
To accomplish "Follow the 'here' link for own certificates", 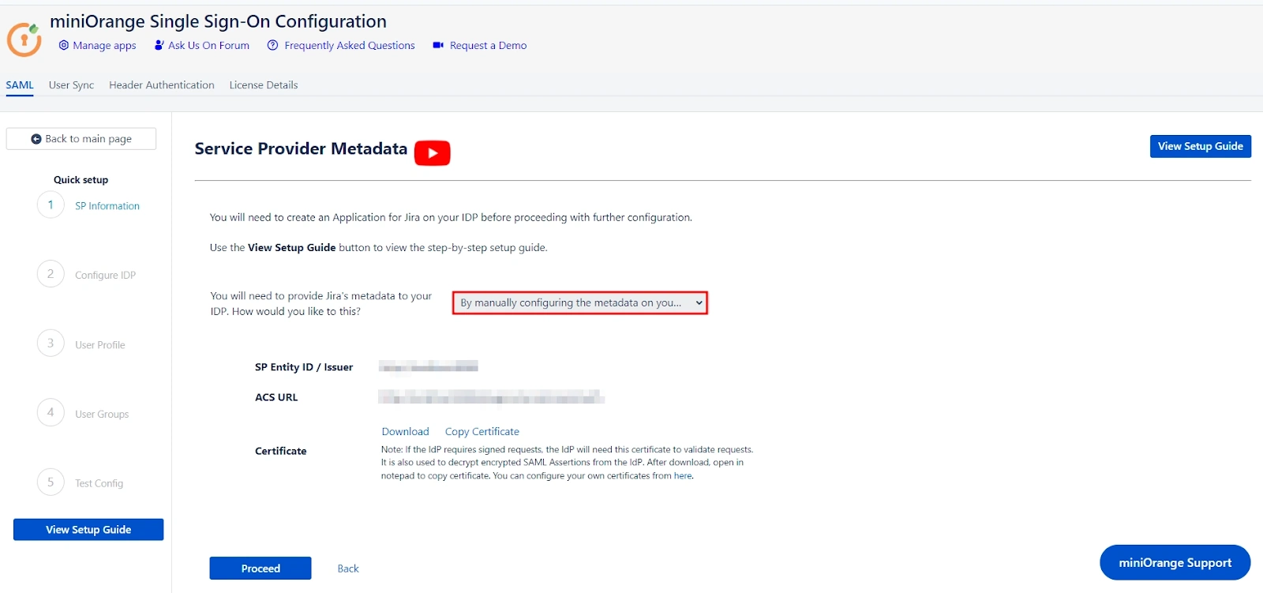I will [x=683, y=476].
